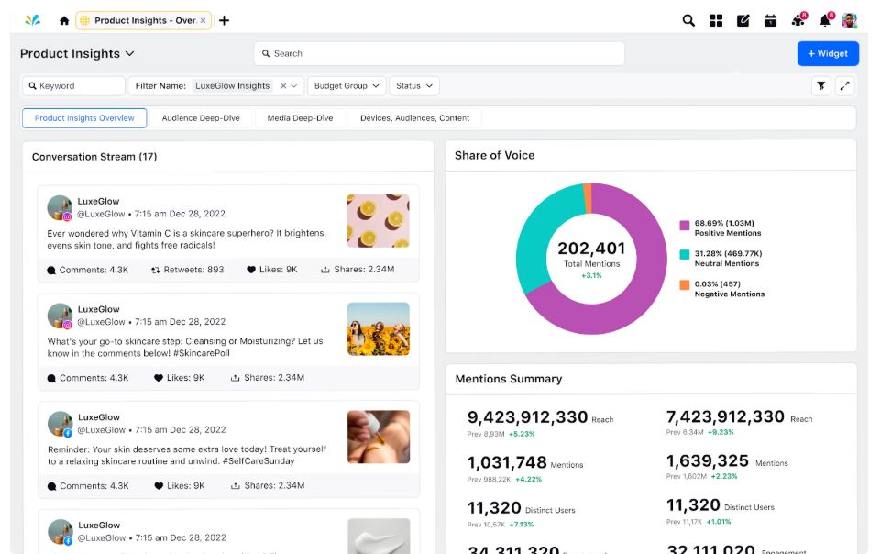Click Comments icon on SelfCareSunday post
The height and width of the screenshot is (554, 881).
[51, 486]
